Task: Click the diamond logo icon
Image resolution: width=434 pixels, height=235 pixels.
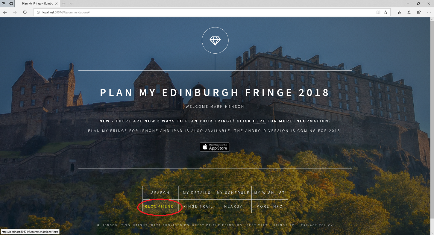Action: point(215,40)
